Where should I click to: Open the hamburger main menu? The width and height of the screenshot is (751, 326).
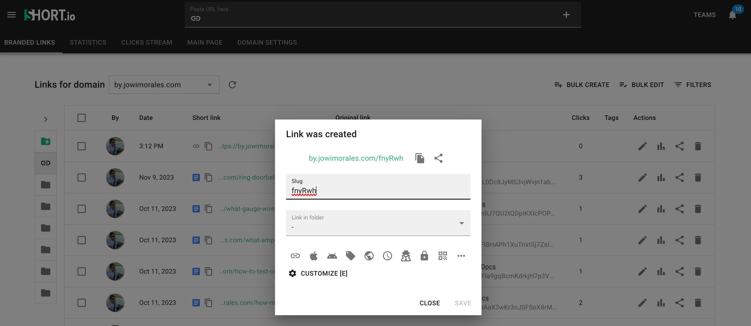(x=12, y=15)
